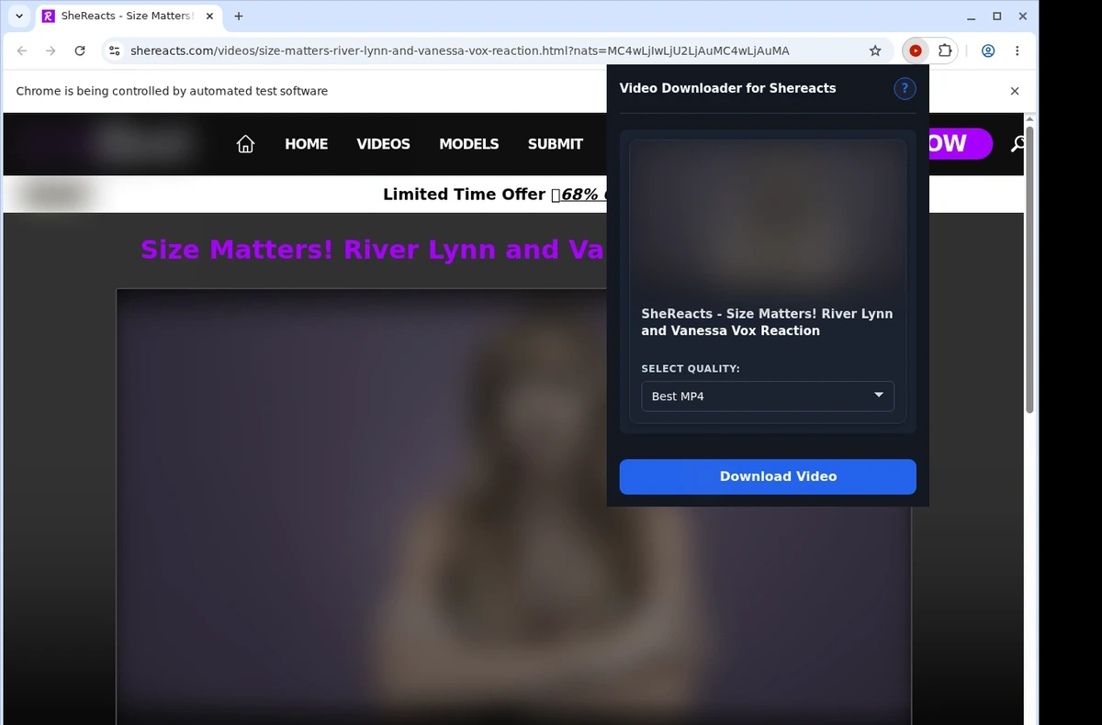
Task: Click the help question mark in downloader popup
Action: point(905,88)
